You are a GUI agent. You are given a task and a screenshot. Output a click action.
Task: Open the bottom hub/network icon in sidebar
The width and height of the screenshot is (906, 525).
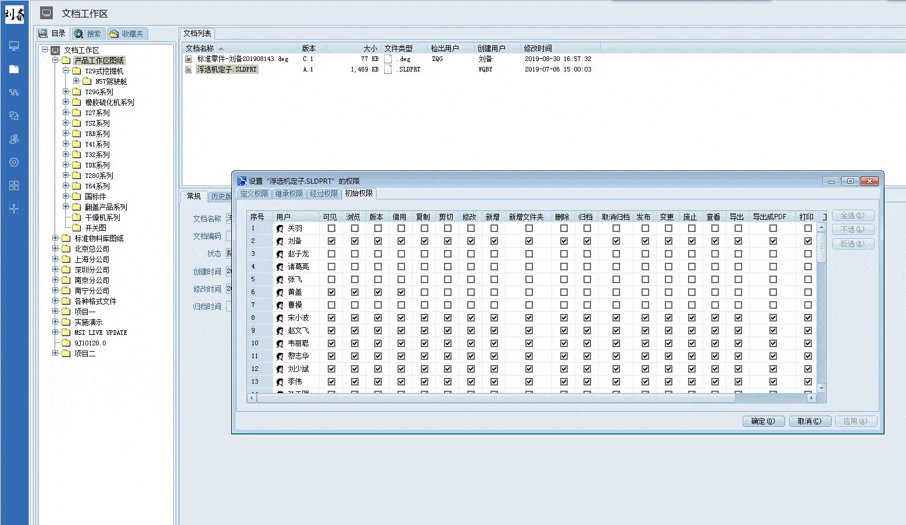coord(14,209)
